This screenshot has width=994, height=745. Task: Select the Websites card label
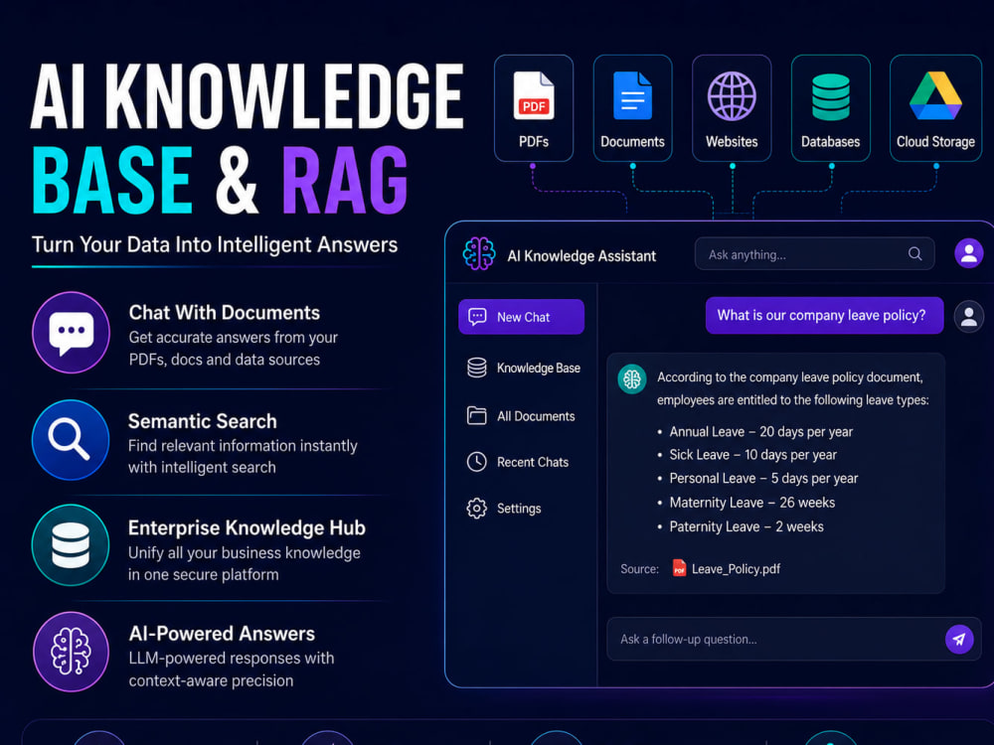pyautogui.click(x=732, y=141)
